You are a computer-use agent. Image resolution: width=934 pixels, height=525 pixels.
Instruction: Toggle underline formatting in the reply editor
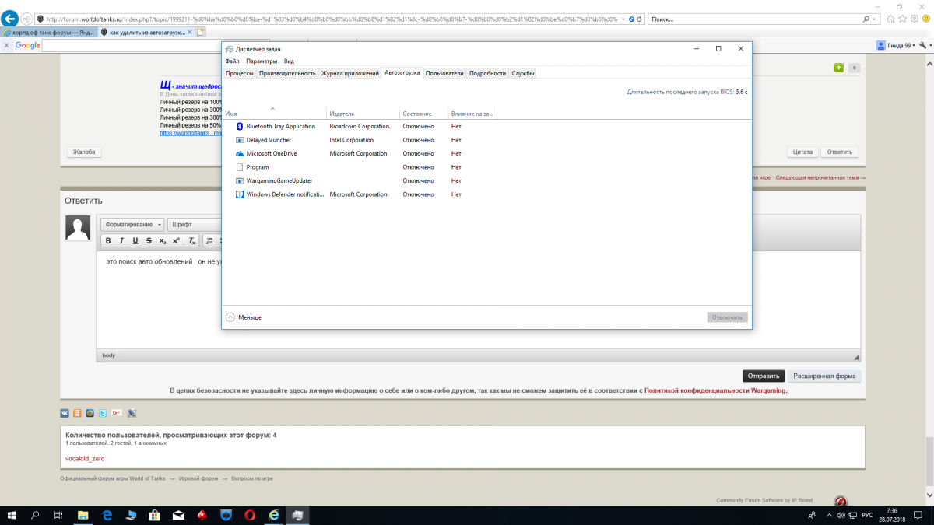(x=135, y=241)
